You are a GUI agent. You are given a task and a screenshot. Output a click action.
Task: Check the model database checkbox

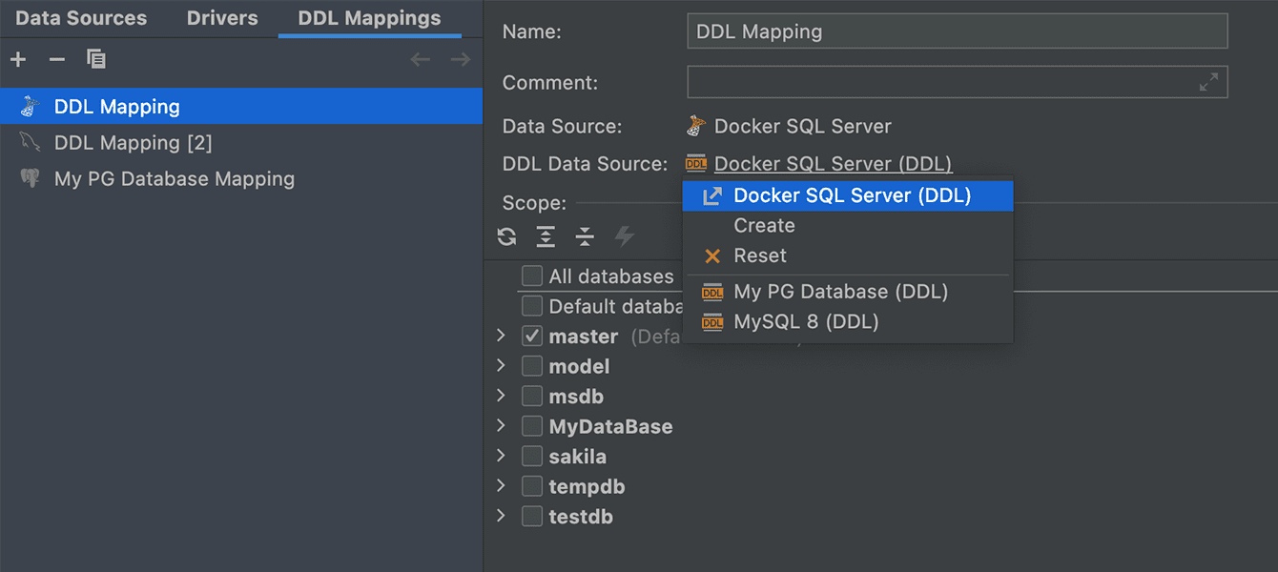tap(532, 366)
